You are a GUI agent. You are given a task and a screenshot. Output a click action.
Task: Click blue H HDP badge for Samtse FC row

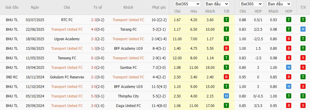[x=289, y=67]
